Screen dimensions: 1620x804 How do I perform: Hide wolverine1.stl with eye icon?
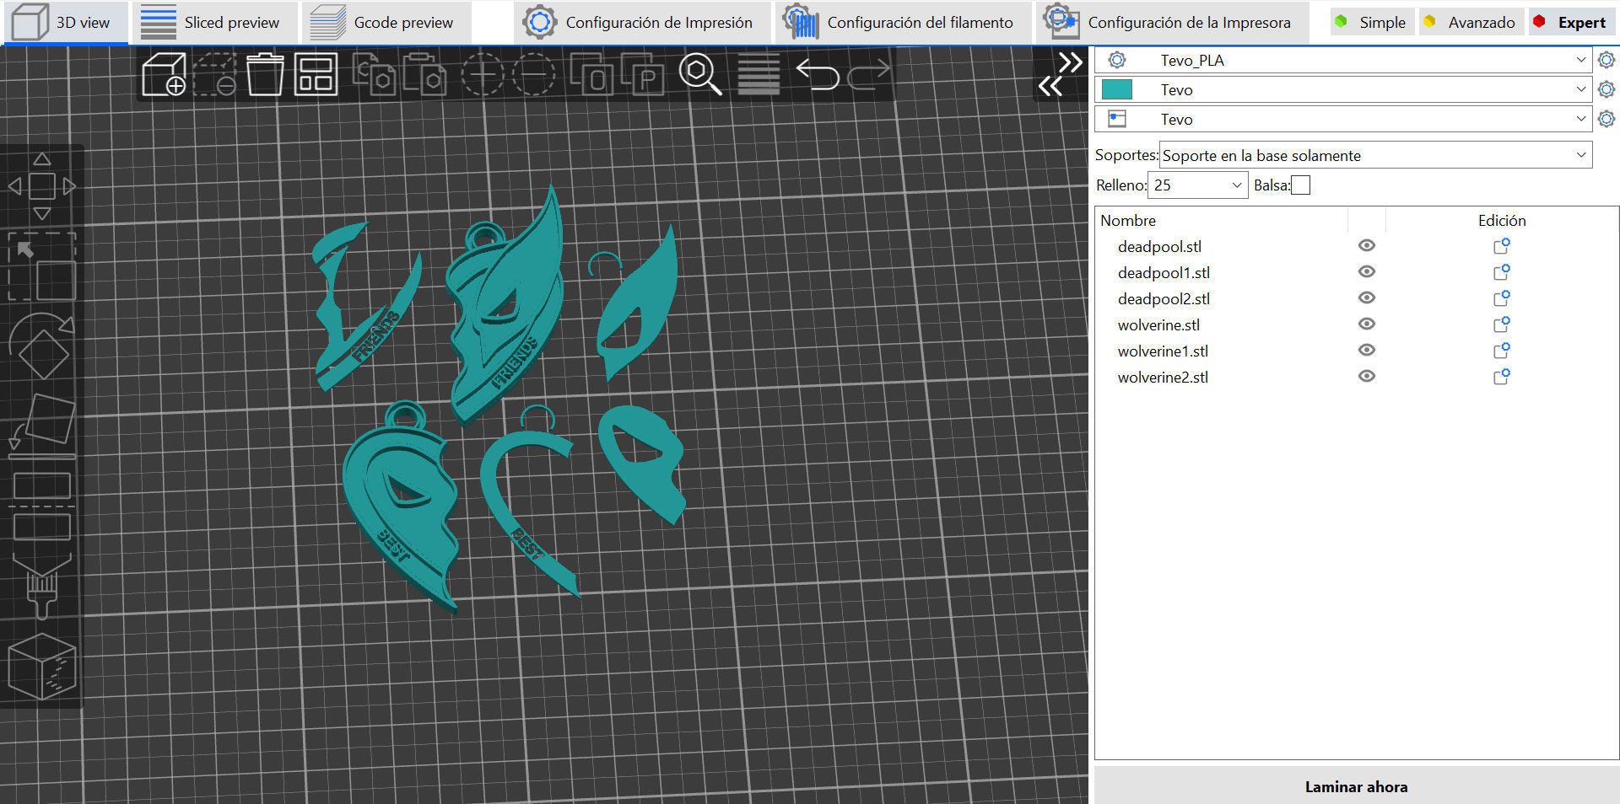click(x=1367, y=350)
